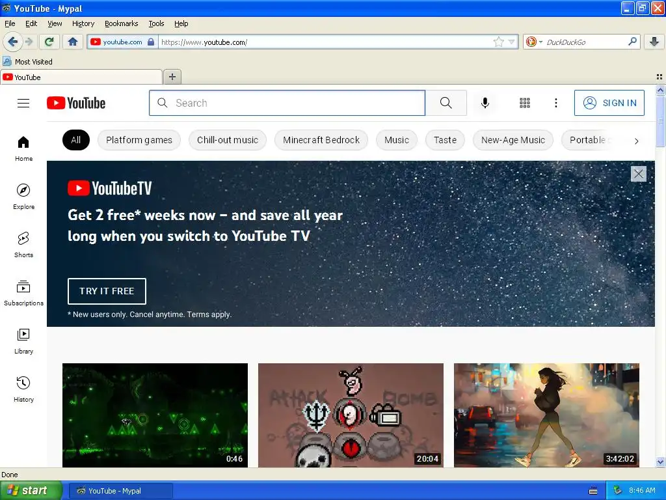Screen dimensions: 666x500
Task: Reload the page with refresh icon
Action: coord(49,42)
